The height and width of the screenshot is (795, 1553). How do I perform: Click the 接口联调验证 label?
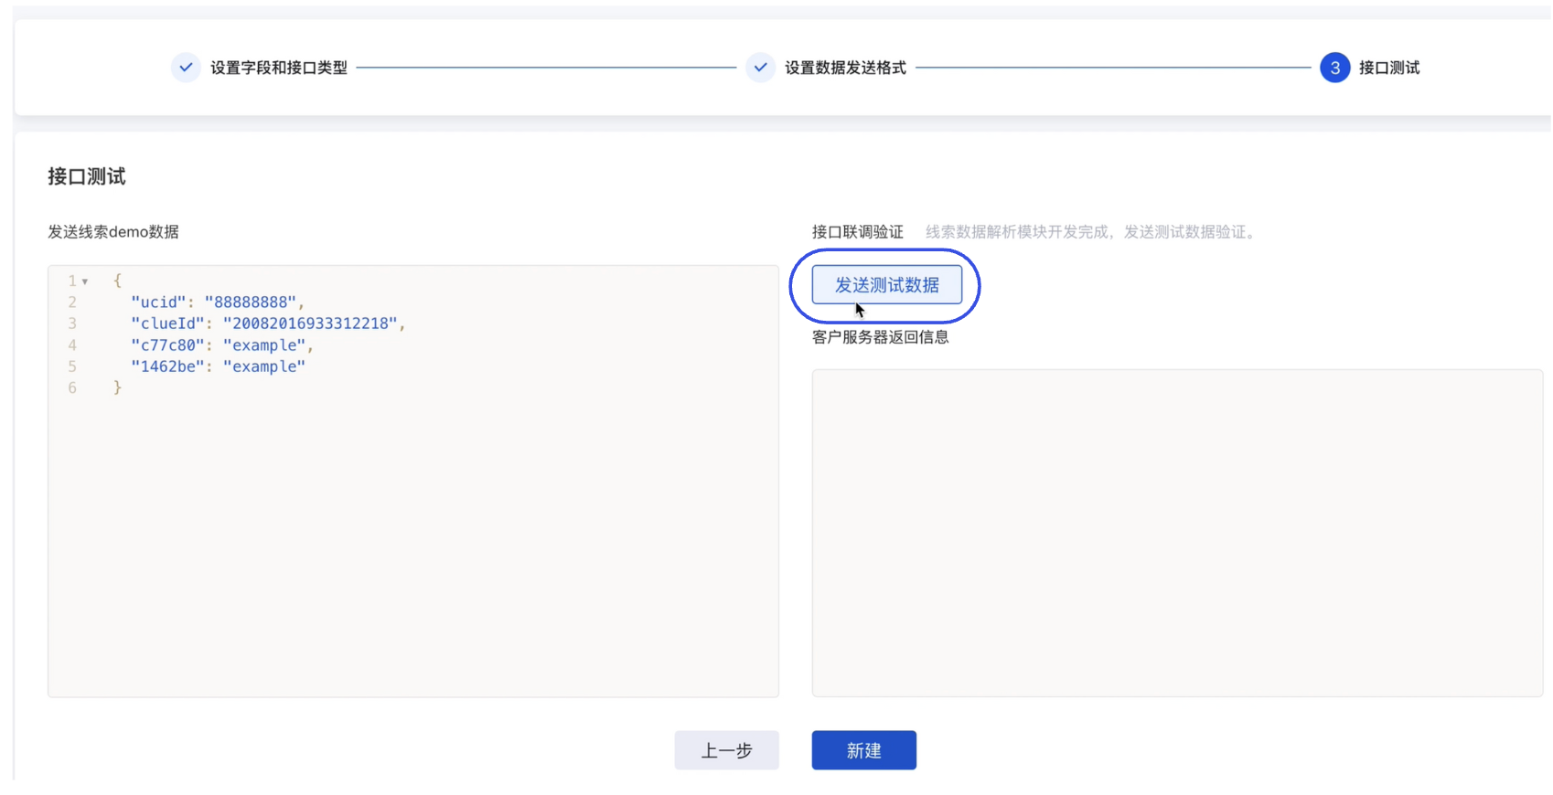[x=857, y=232]
